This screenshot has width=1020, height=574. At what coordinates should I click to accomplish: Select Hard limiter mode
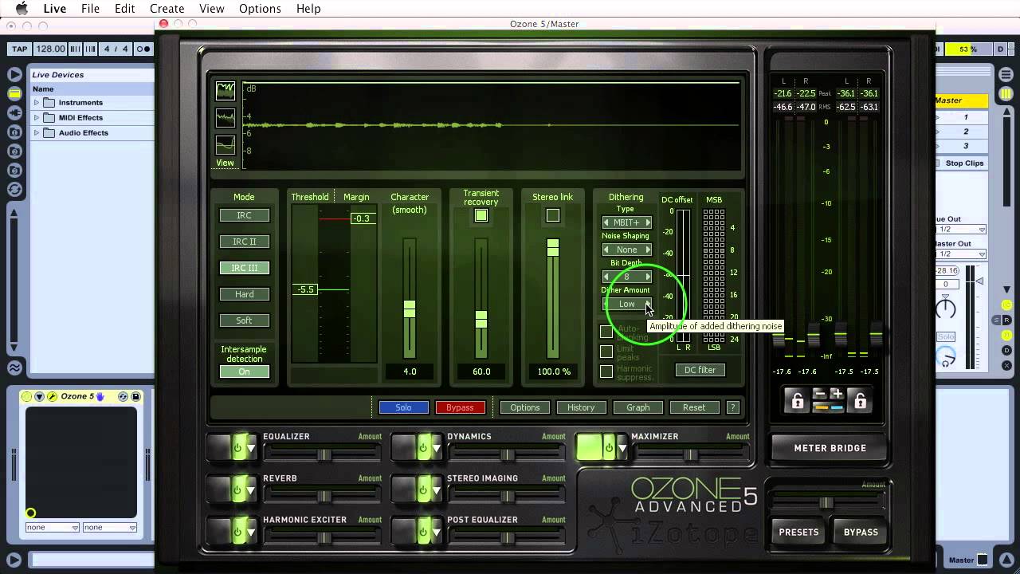pyautogui.click(x=245, y=294)
